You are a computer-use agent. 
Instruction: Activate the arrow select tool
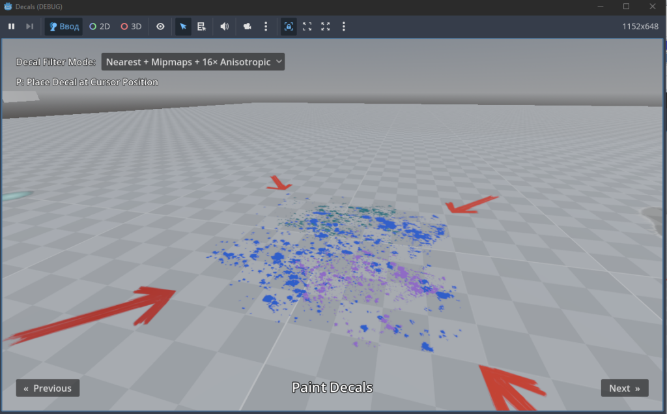pyautogui.click(x=183, y=27)
